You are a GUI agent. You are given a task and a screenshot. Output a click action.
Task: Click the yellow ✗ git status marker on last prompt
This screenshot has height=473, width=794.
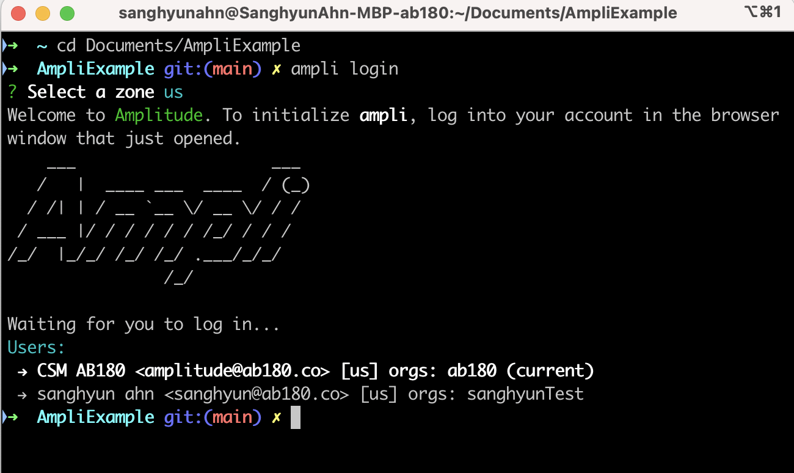coord(276,418)
